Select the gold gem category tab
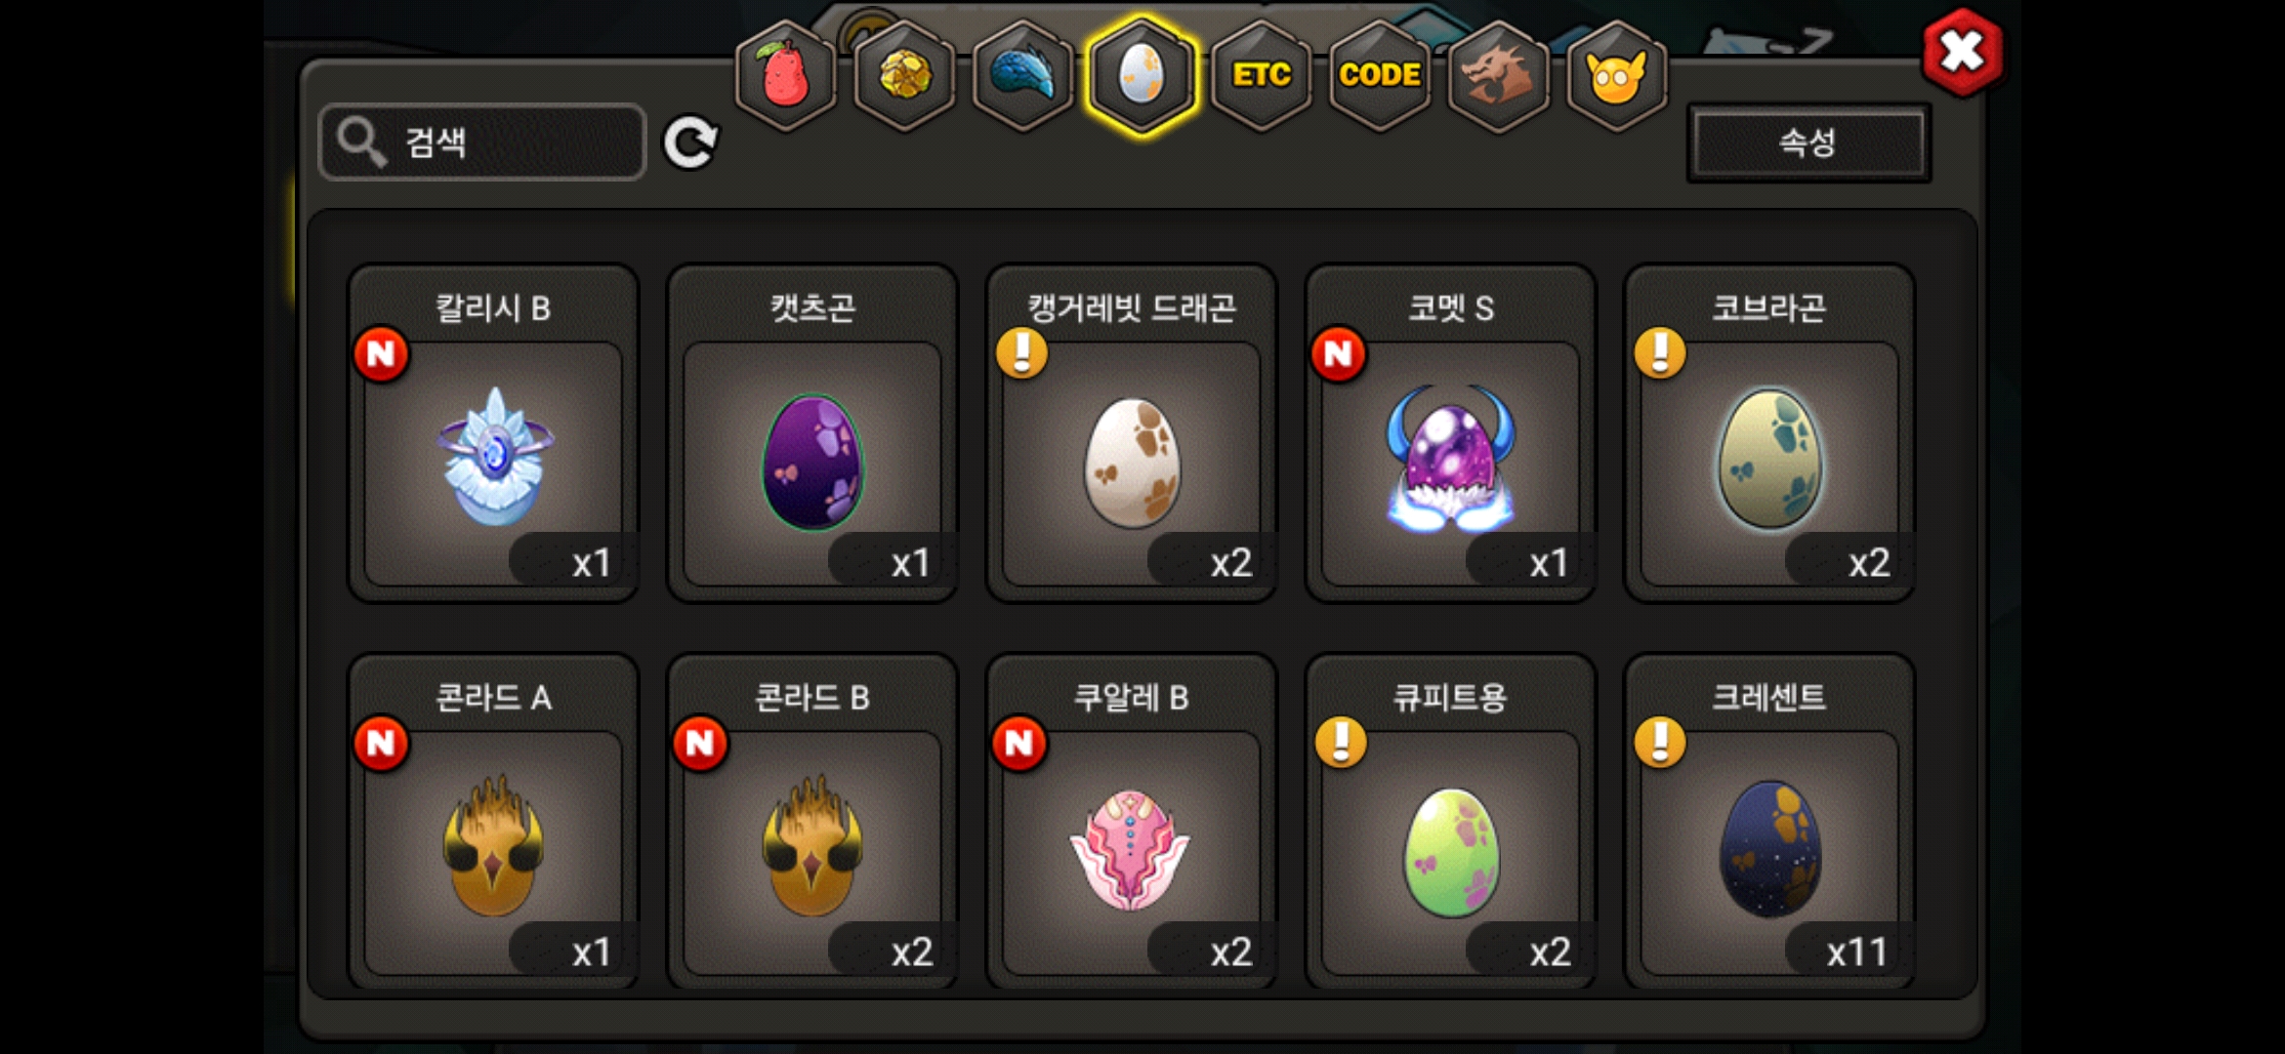The width and height of the screenshot is (2285, 1054). click(x=905, y=76)
